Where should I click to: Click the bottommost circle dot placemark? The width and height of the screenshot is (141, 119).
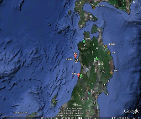click(x=89, y=111)
